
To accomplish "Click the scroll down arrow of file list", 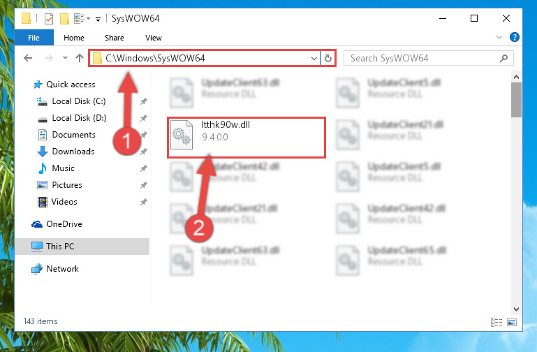I will pos(516,309).
